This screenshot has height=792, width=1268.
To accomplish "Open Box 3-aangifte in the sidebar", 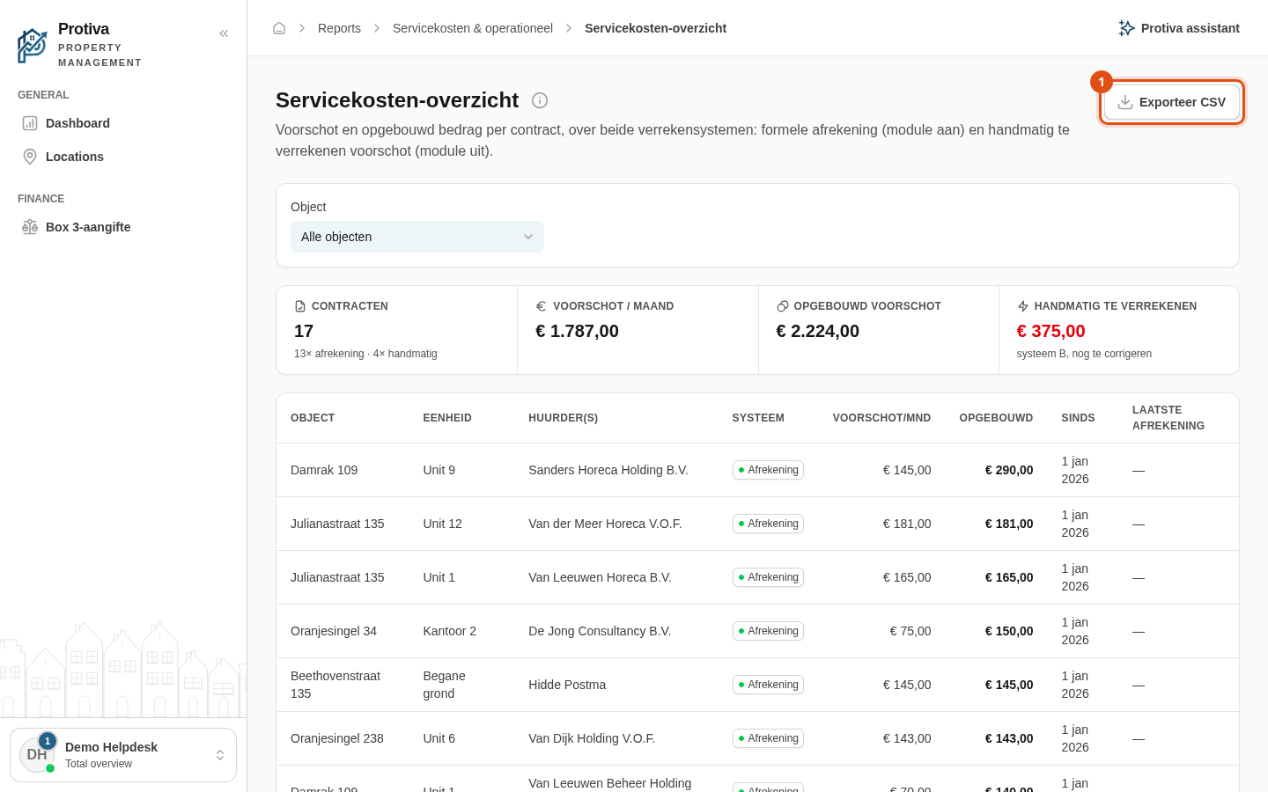I will (123, 227).
